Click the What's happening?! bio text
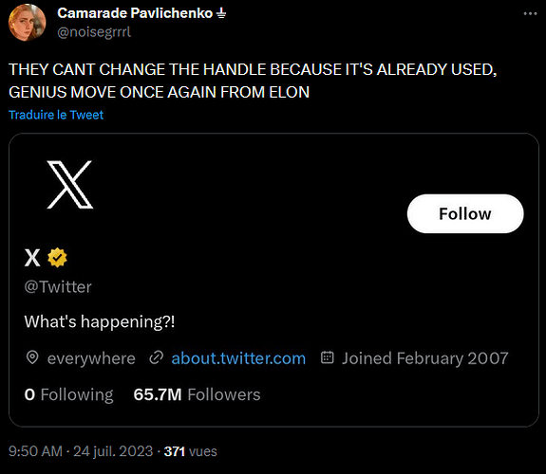 tap(100, 321)
